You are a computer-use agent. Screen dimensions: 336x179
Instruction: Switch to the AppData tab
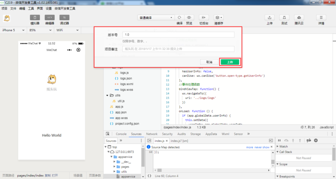tap(211, 134)
